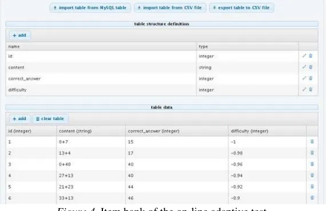
Task: Click the content cell 0+40
Action: click(91, 164)
